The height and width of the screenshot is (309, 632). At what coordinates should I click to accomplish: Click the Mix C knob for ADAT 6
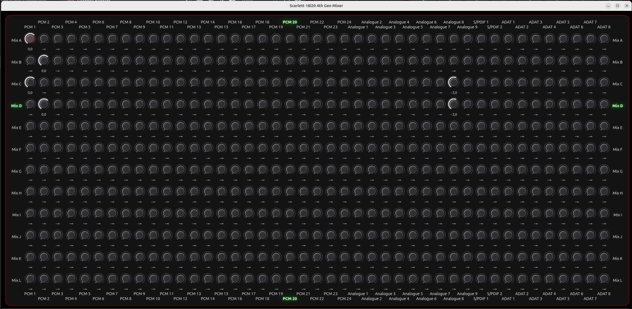[577, 82]
